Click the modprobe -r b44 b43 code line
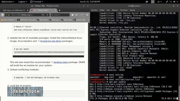Viewport: 180px width, 101px height. [x=37, y=77]
